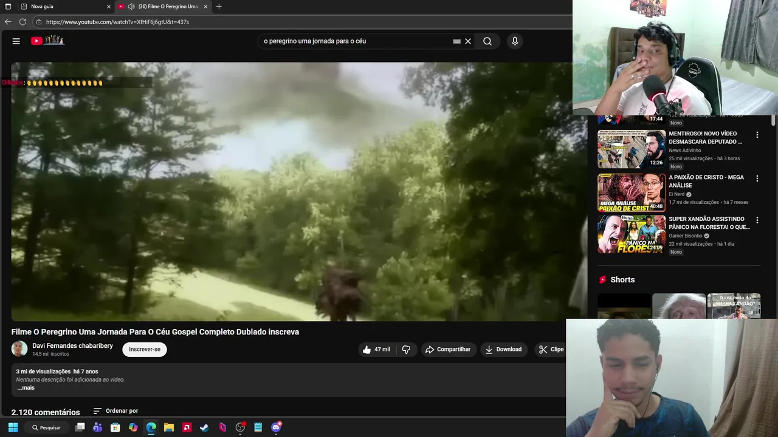This screenshot has width=778, height=437.
Task: Open A PAIXÃO DE CRISTO - MEGA ANÁLISE title
Action: pos(706,181)
